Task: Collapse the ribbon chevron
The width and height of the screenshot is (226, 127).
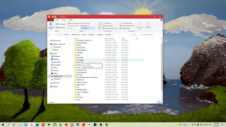Action: [x=159, y=20]
